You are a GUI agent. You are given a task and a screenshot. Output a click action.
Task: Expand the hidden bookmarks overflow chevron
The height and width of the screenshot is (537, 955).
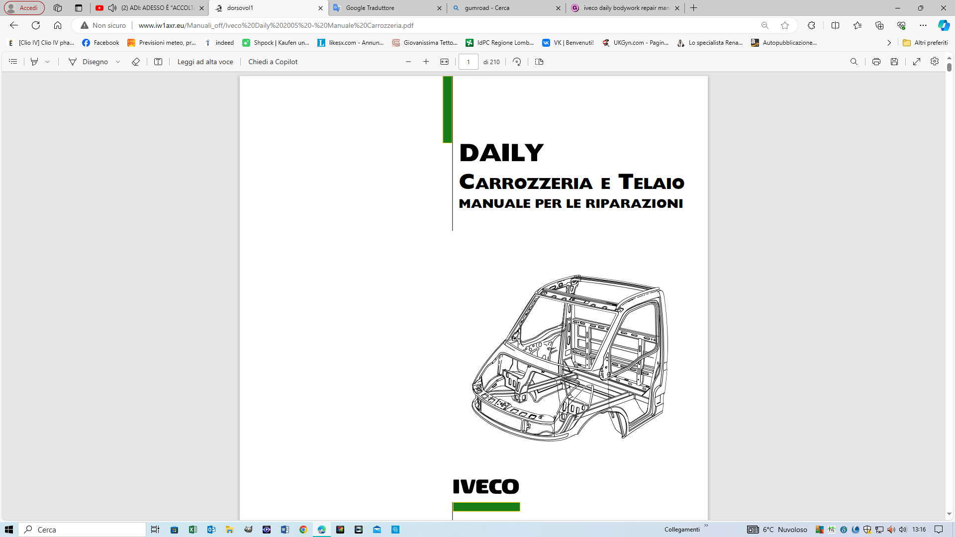click(x=889, y=43)
